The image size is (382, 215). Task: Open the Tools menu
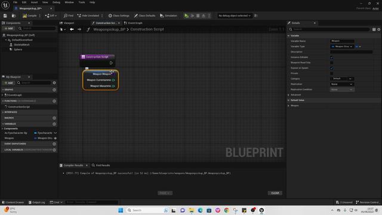pyautogui.click(x=82, y=2)
